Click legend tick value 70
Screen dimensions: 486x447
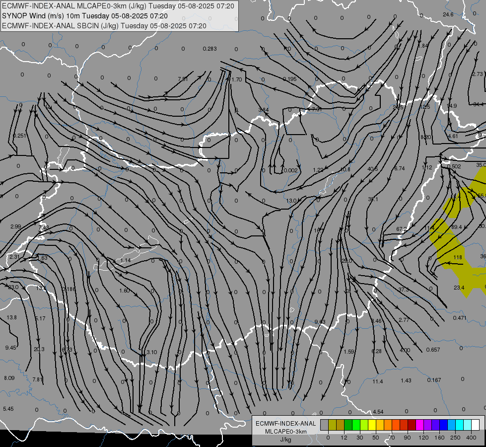(392, 438)
